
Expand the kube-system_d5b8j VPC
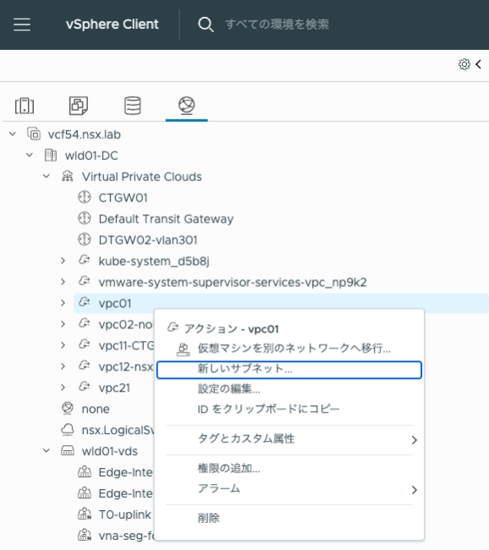click(x=63, y=261)
